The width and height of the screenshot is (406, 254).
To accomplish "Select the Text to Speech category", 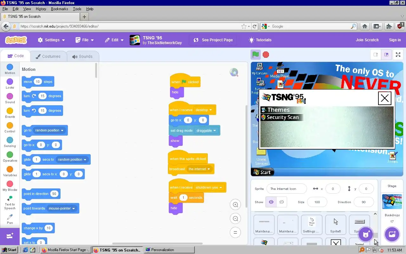I will click(10, 203).
